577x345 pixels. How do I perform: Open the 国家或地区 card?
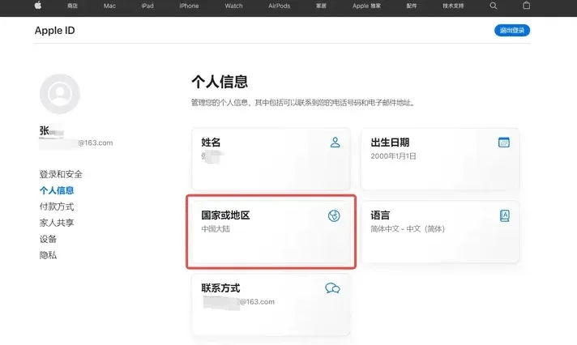pyautogui.click(x=271, y=232)
